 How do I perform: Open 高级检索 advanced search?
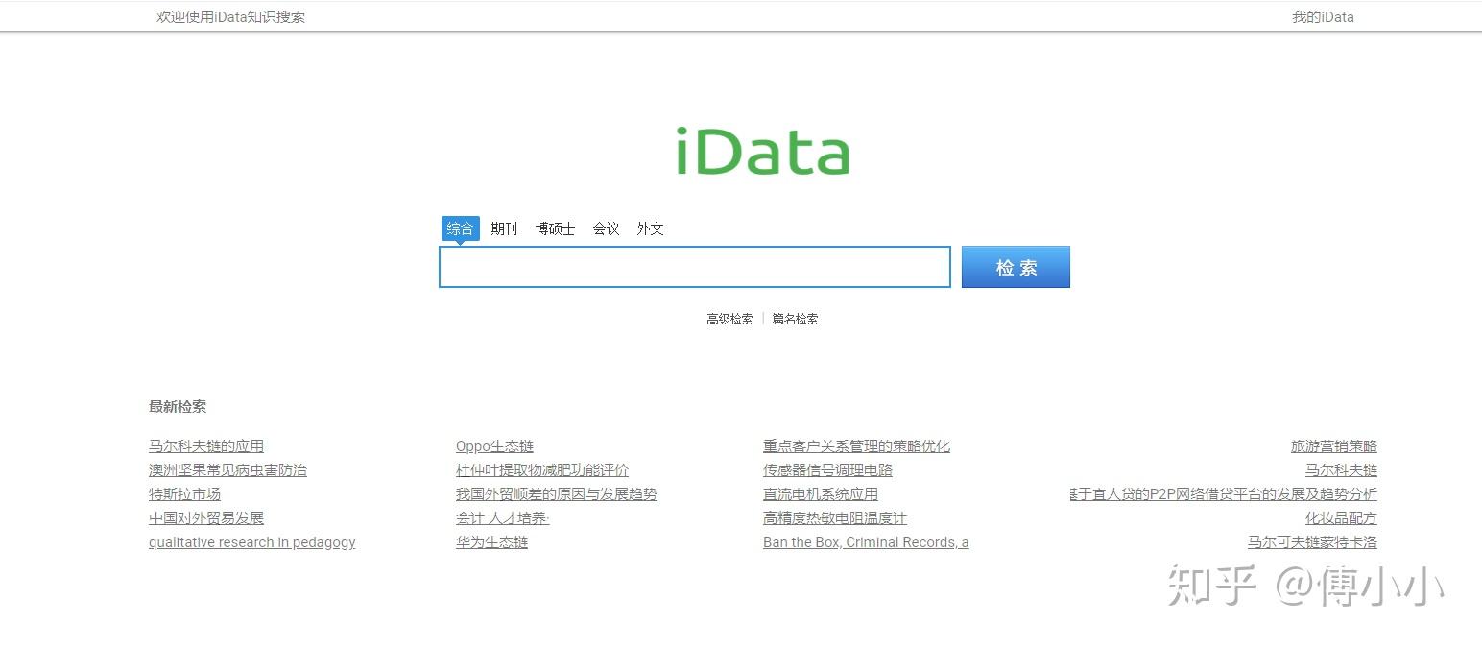pos(729,319)
